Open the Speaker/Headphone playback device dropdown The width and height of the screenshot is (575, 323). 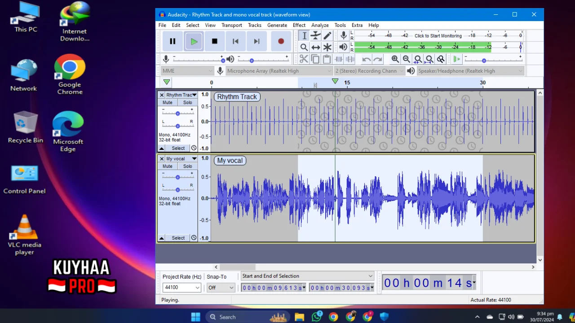[470, 71]
